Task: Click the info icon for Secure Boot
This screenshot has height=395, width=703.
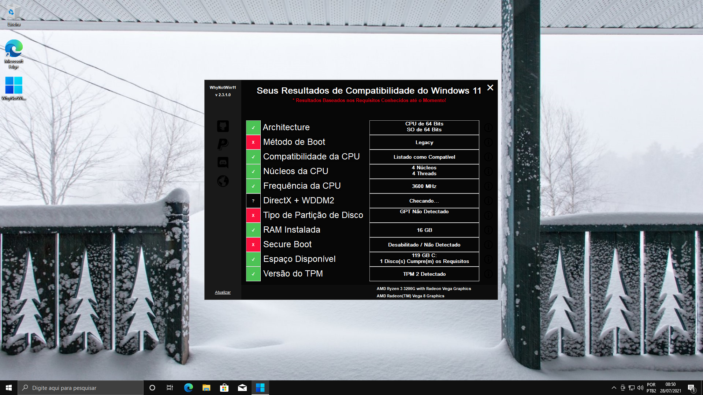Action: pos(488,245)
